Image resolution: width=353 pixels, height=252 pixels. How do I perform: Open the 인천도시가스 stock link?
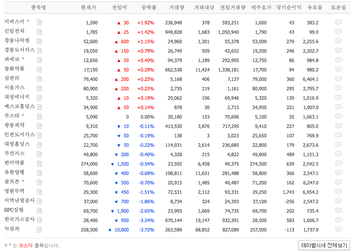(20, 134)
